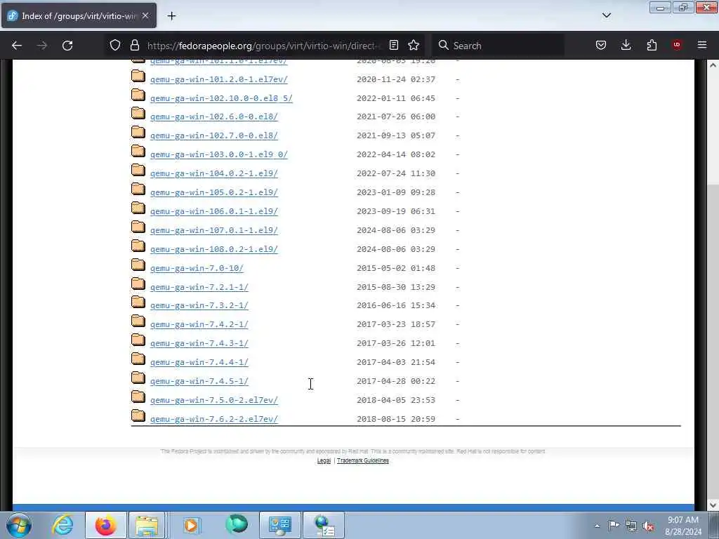This screenshot has height=539, width=719.
Task: Open a new browser tab
Action: [171, 16]
